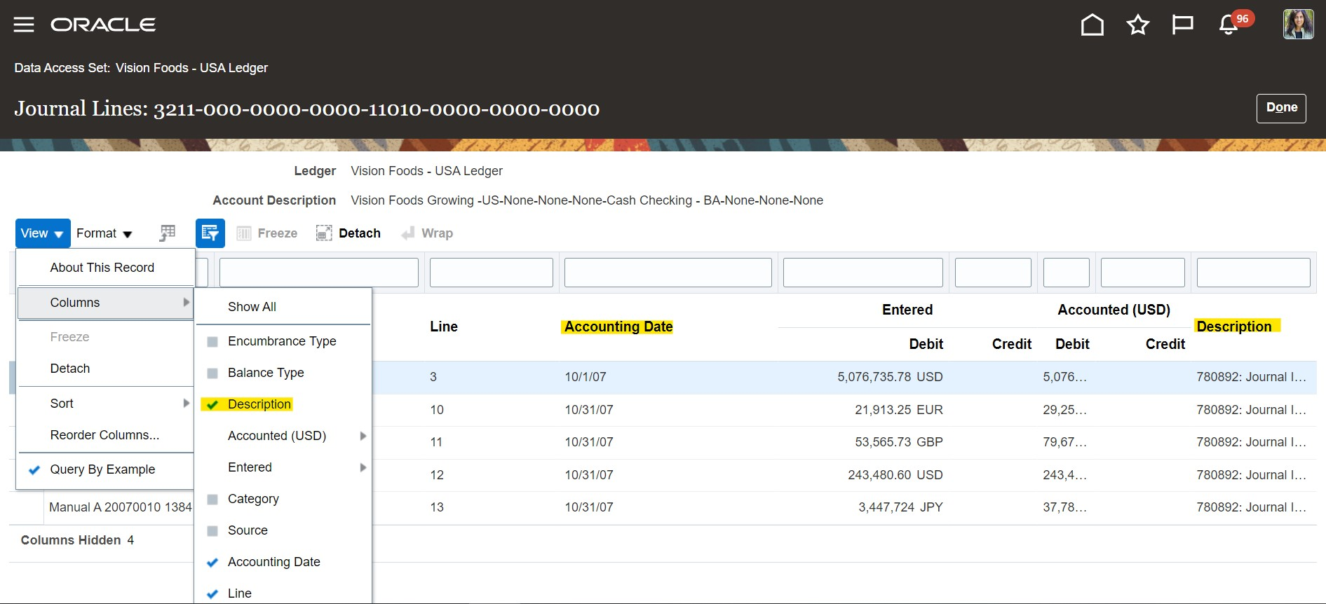Check the Encumbrance Type column
This screenshot has width=1326, height=604.
(x=283, y=341)
